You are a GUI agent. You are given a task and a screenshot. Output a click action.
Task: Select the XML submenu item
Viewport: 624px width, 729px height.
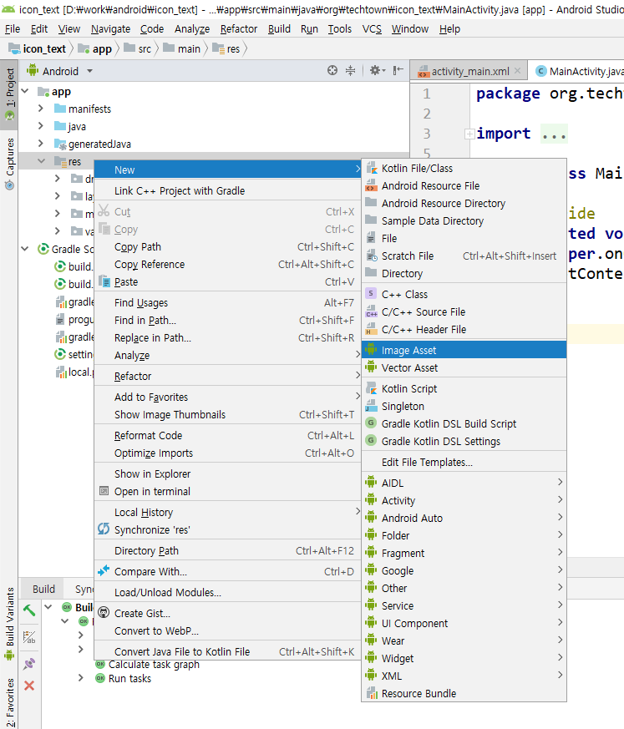[464, 676]
